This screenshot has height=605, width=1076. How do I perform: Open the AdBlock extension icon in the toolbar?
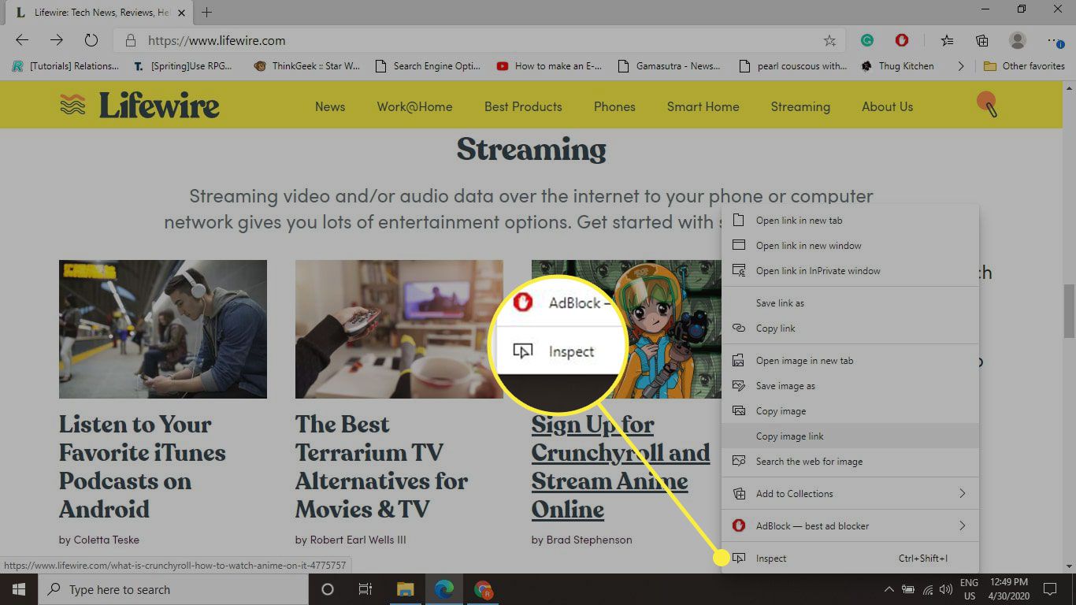coord(903,40)
